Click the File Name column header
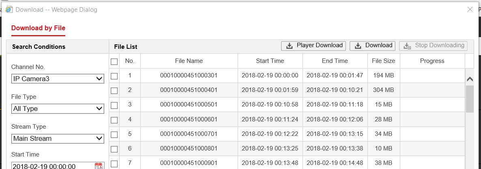 point(189,61)
